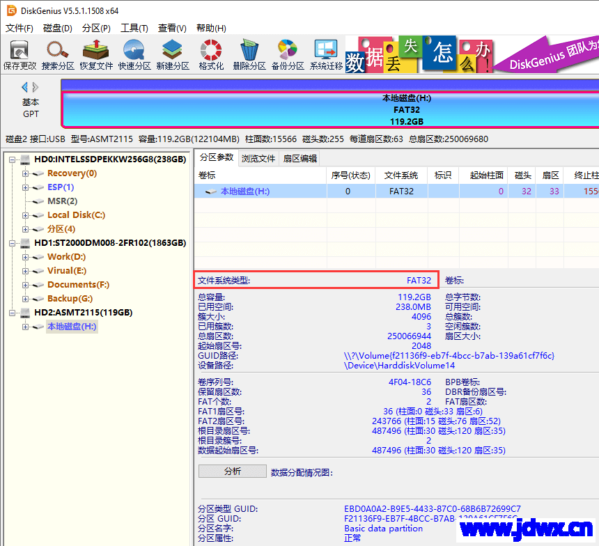Open the 分区(P) menu

point(96,29)
